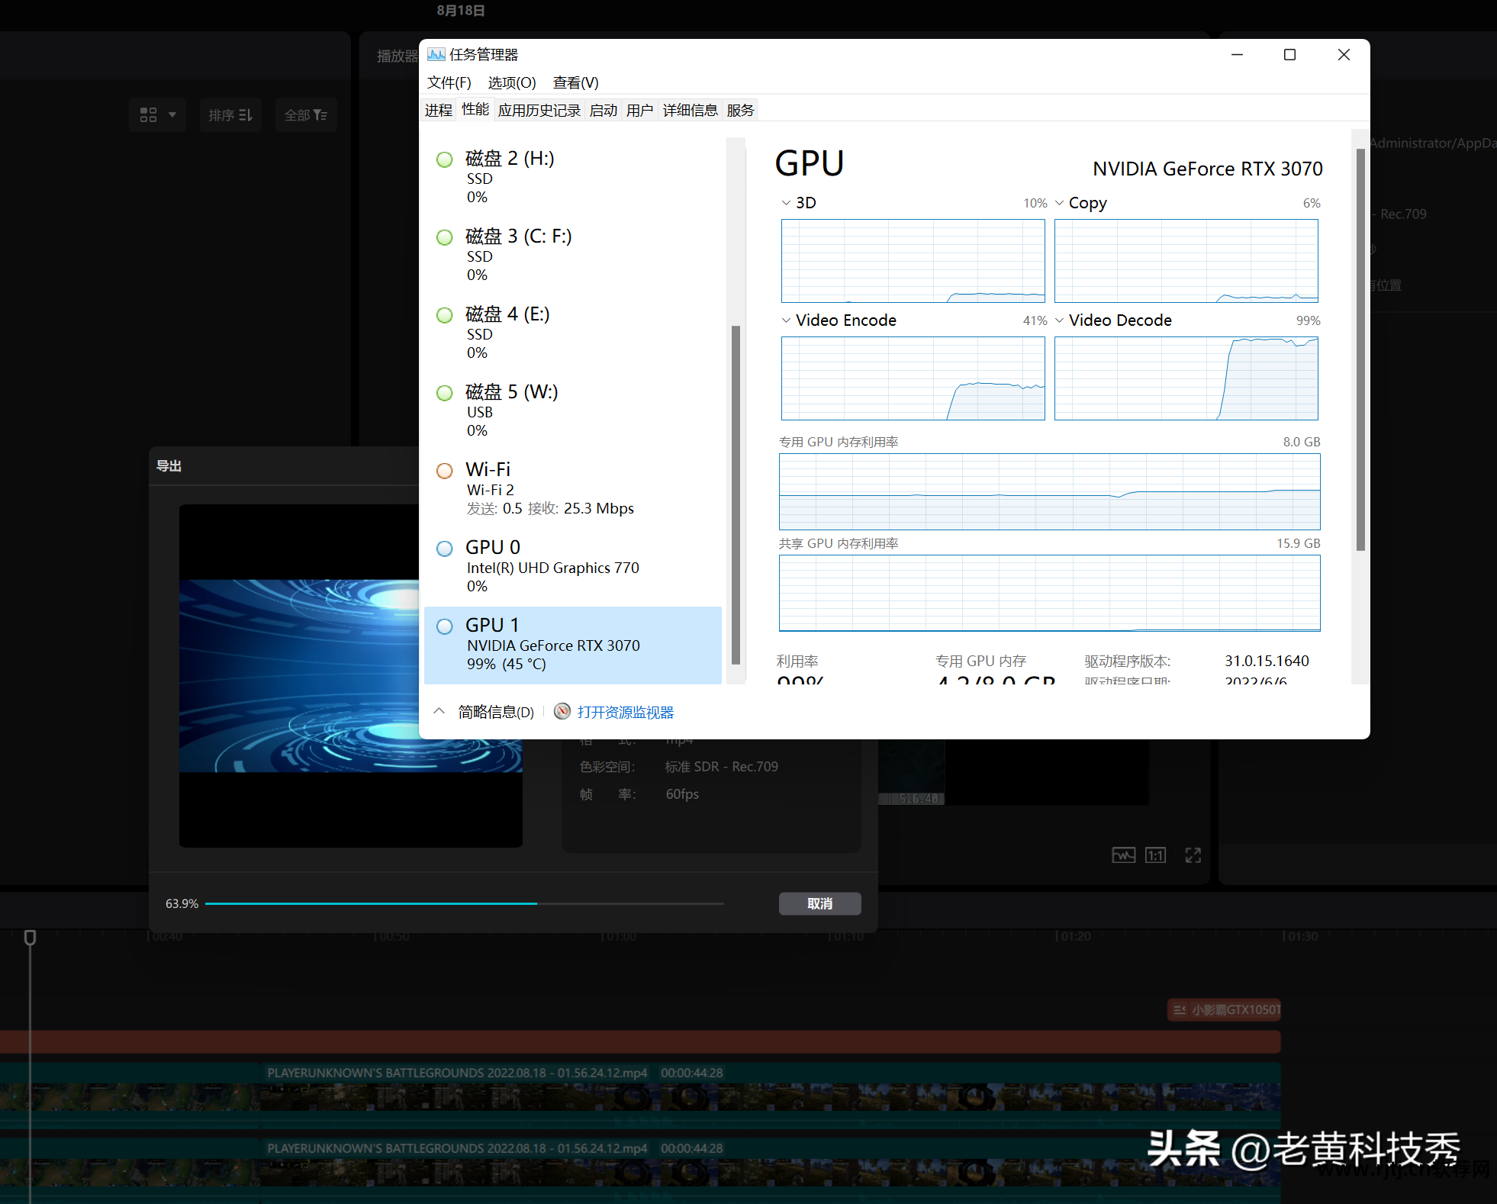Click the 小影霸GTX1050T subtitle clip
1497x1204 pixels.
(x=1224, y=1009)
